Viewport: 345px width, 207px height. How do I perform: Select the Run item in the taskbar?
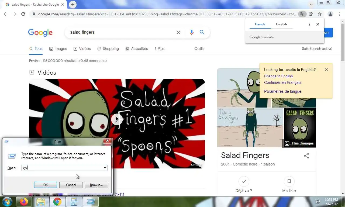click(x=91, y=202)
